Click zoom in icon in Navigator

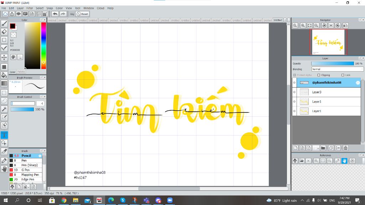click(x=303, y=26)
